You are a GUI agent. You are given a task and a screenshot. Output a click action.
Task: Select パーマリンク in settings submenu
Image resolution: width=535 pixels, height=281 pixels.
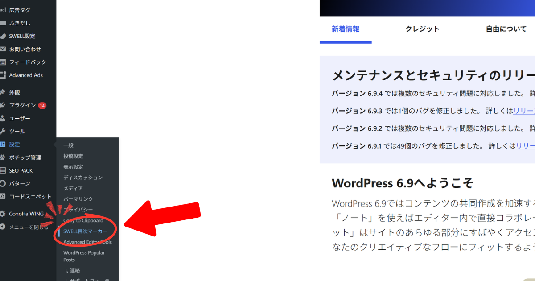click(78, 199)
